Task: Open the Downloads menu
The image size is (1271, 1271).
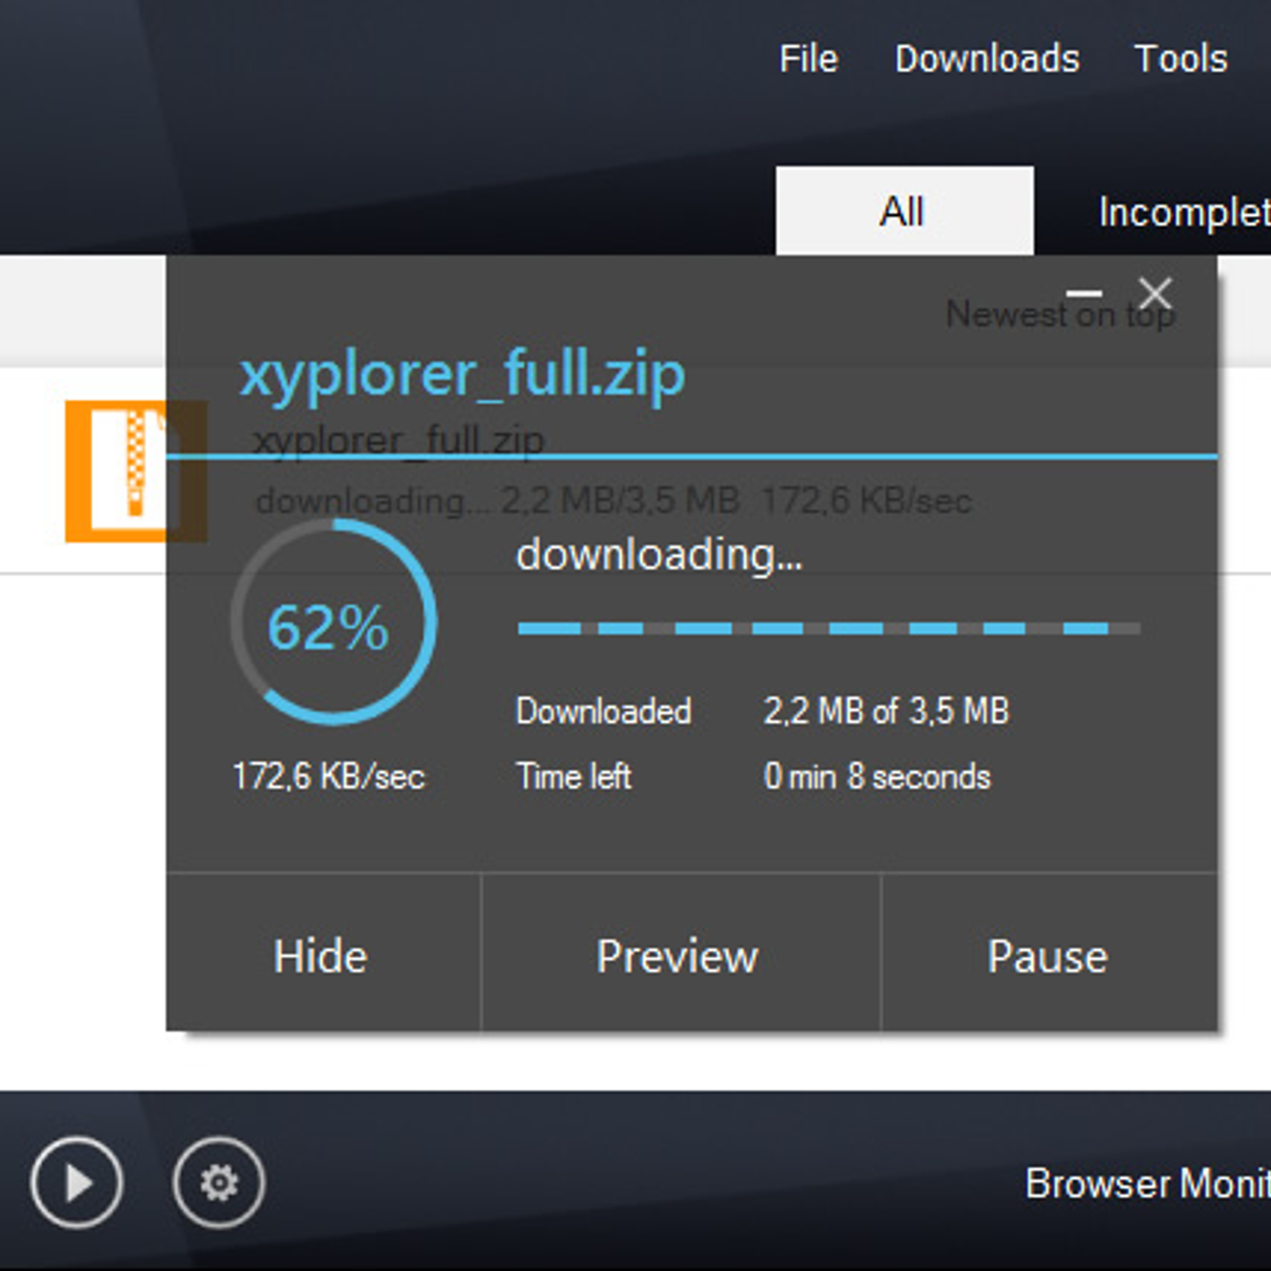Action: [987, 59]
